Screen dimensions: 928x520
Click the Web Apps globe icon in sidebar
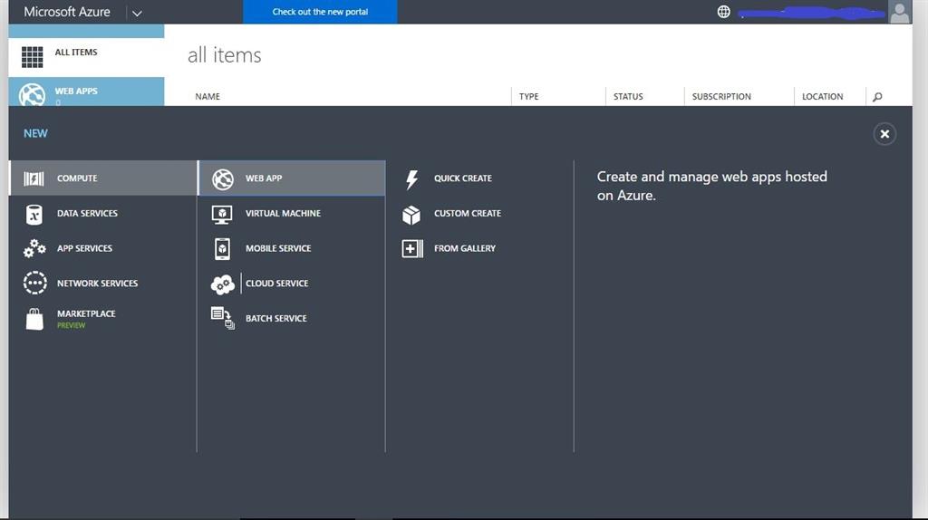pyautogui.click(x=32, y=94)
